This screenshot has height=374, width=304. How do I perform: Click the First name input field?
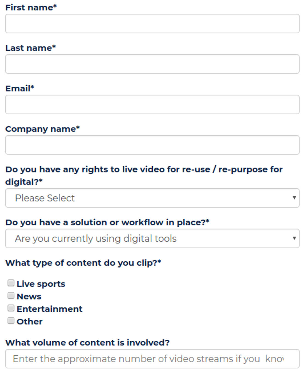coord(152,24)
